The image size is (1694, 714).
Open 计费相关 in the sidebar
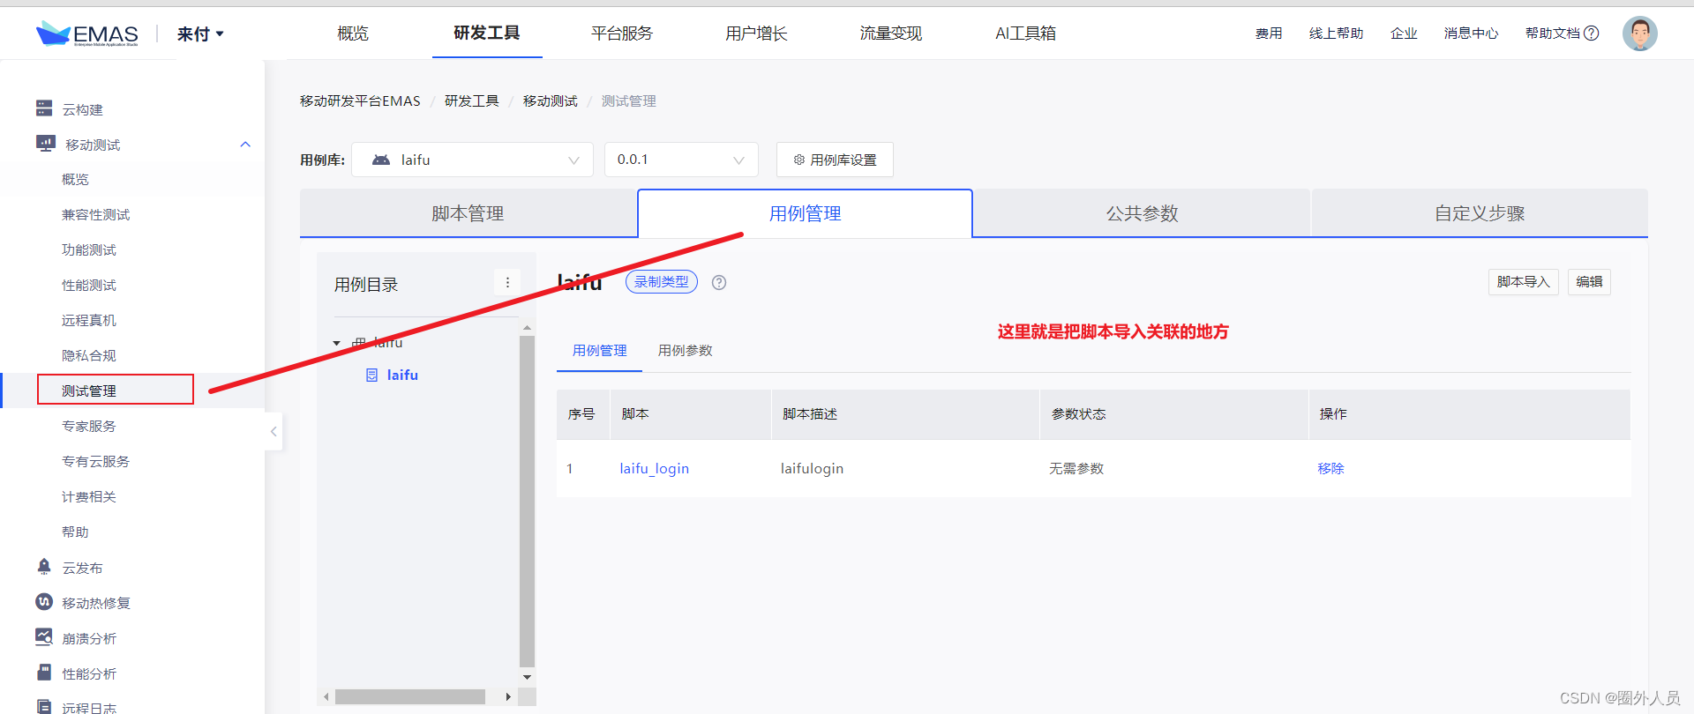click(88, 496)
